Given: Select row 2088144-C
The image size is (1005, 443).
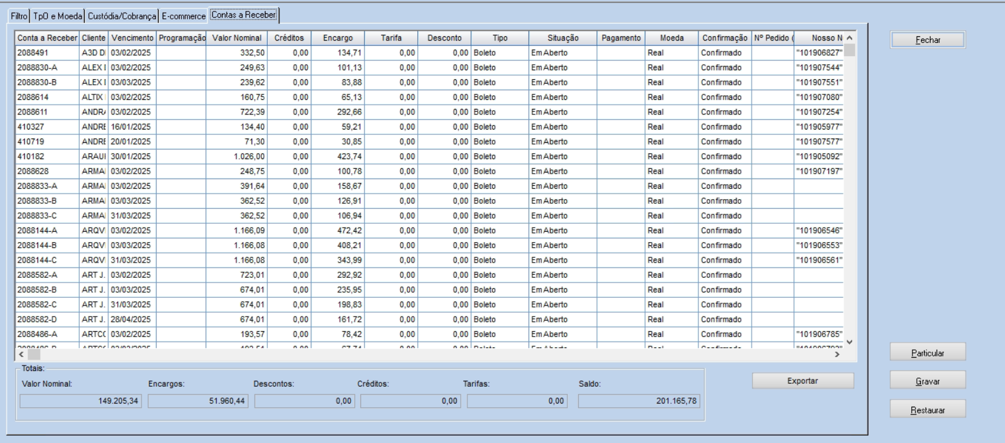Looking at the screenshot, I should click(429, 260).
